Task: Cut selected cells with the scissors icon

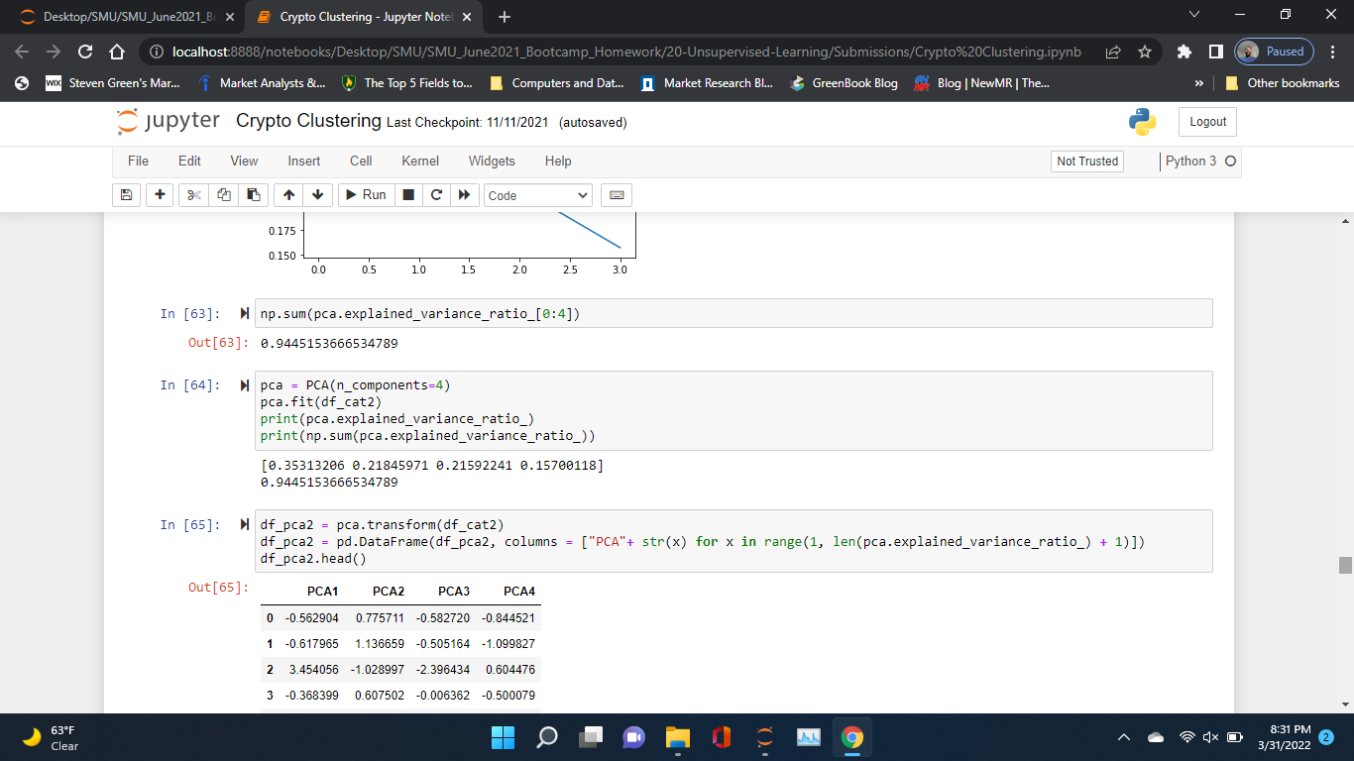Action: click(193, 195)
